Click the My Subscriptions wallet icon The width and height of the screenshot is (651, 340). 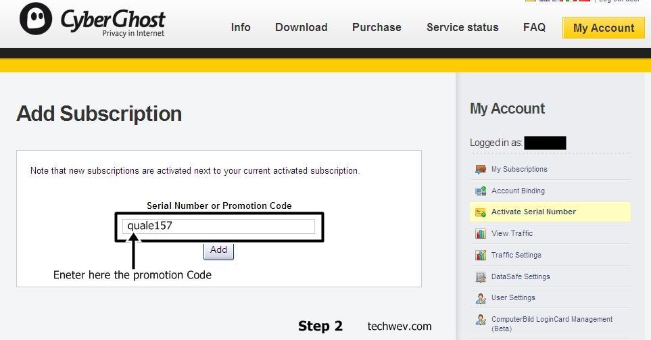tap(481, 170)
